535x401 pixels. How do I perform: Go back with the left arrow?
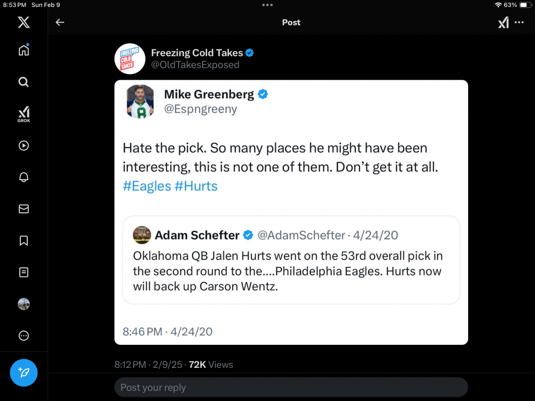tap(60, 22)
